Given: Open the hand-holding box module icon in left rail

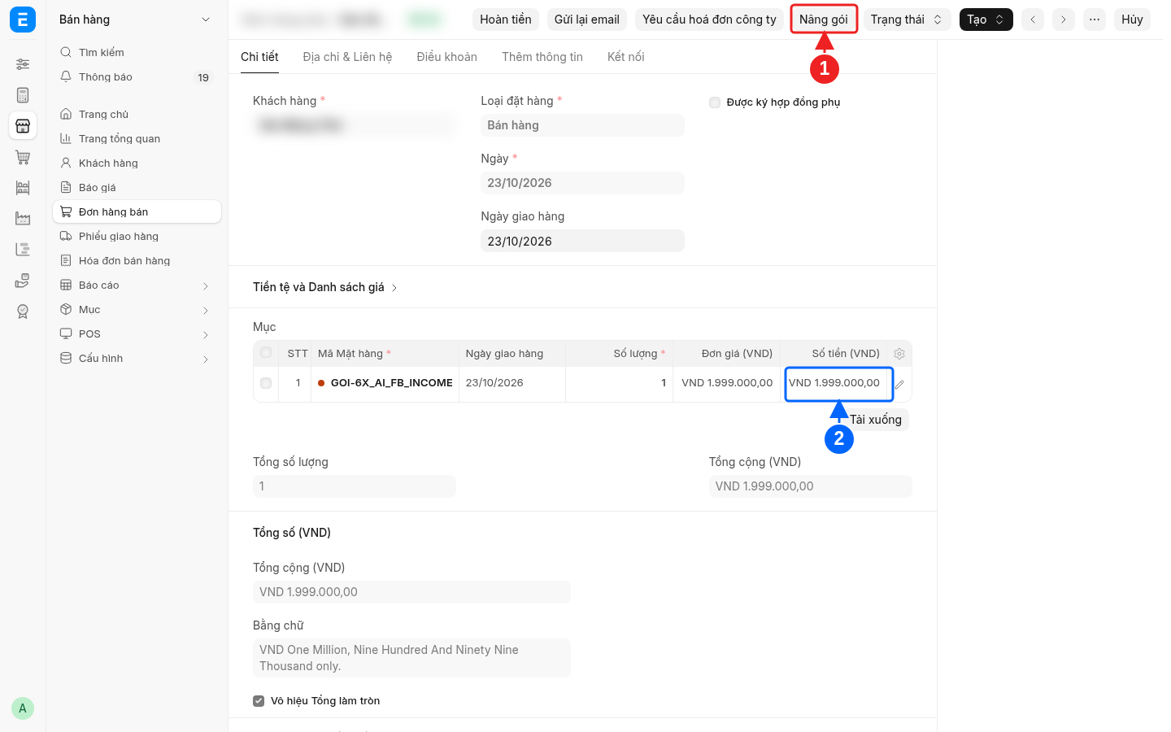Looking at the screenshot, I should 23,281.
